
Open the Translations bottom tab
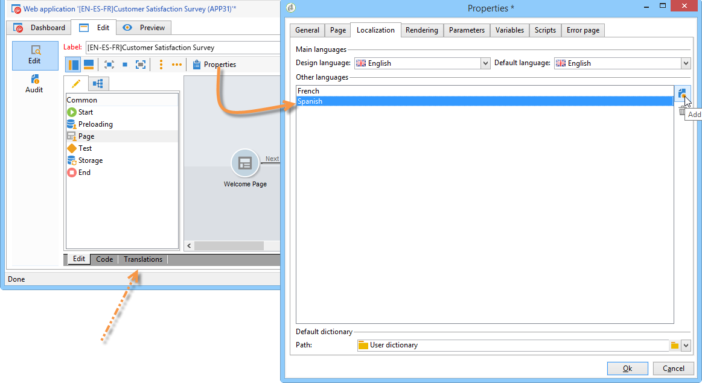143,259
